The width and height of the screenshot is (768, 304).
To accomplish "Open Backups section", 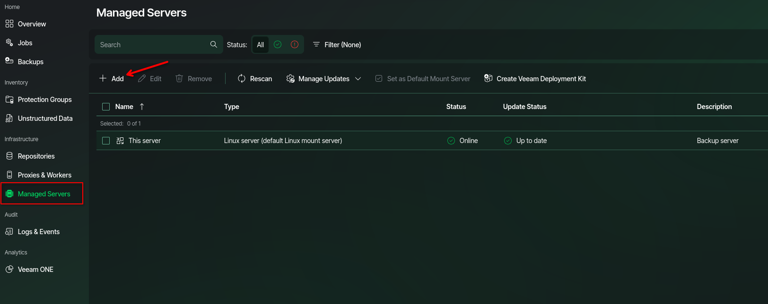I will [30, 62].
